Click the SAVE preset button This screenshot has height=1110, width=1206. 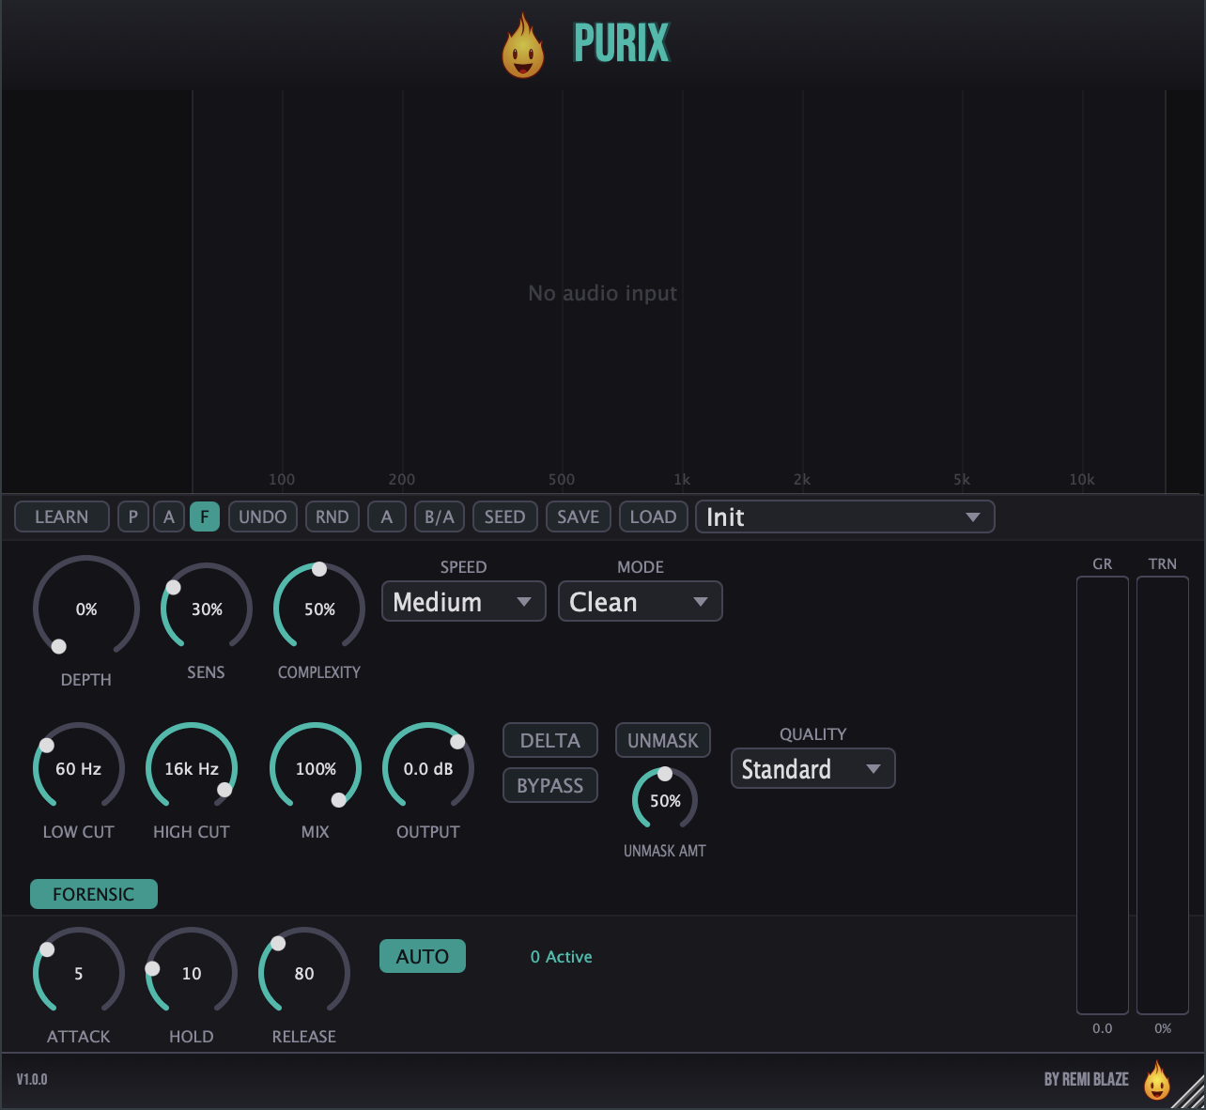click(x=579, y=516)
